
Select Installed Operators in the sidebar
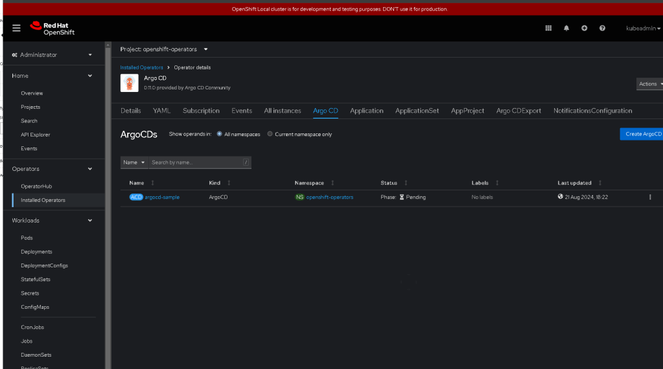(x=43, y=200)
